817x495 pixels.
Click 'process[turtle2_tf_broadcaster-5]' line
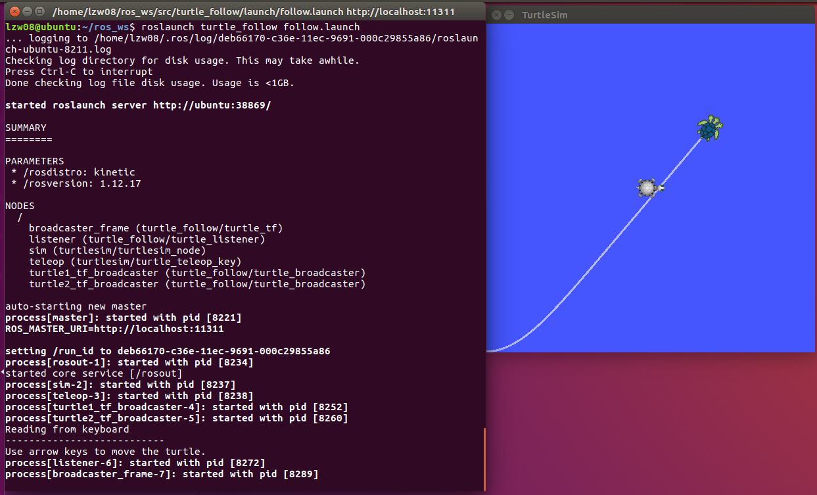click(177, 418)
